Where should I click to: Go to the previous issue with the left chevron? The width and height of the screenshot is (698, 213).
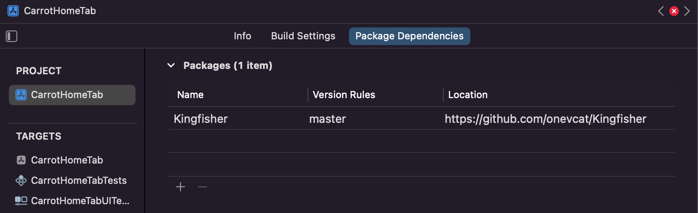661,11
